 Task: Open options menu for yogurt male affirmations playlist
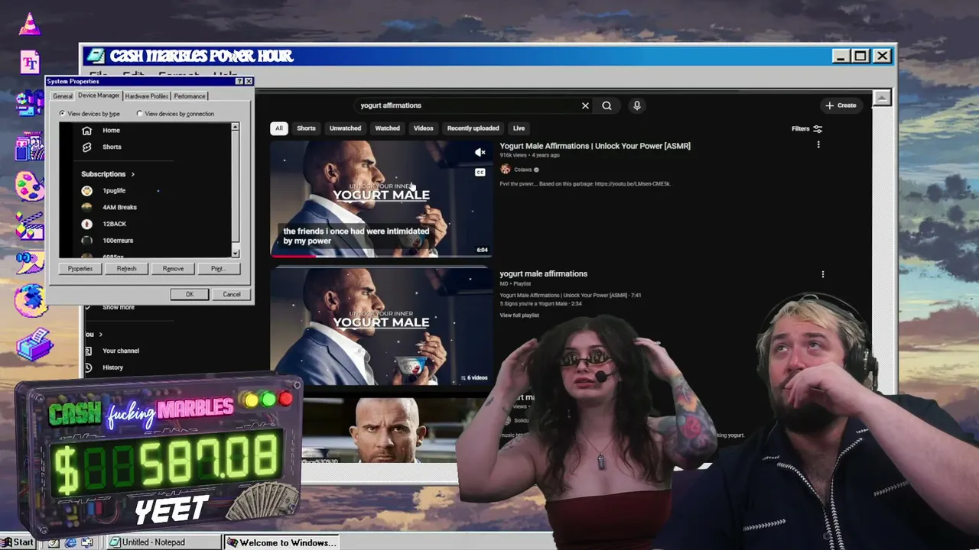point(823,273)
